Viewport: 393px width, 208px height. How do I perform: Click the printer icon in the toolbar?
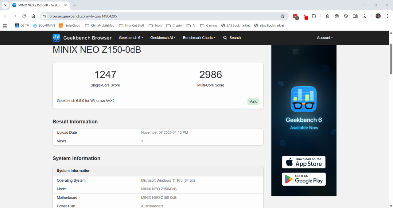[337, 16]
